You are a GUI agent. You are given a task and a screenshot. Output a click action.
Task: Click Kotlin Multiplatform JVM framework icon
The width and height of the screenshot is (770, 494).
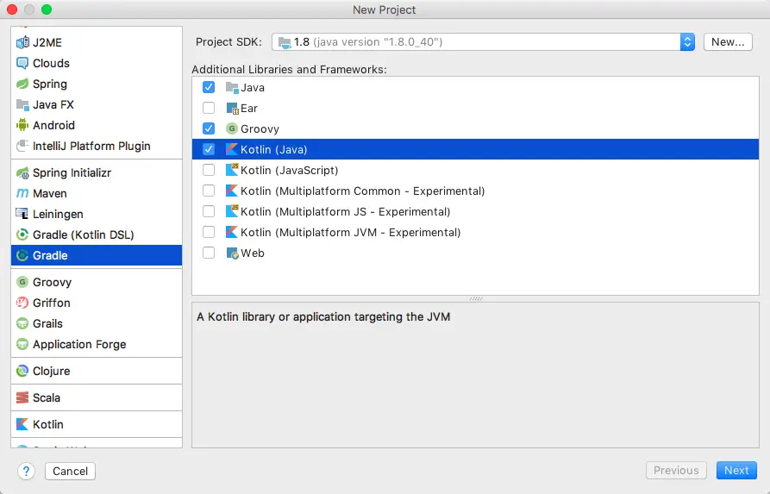tap(232, 232)
